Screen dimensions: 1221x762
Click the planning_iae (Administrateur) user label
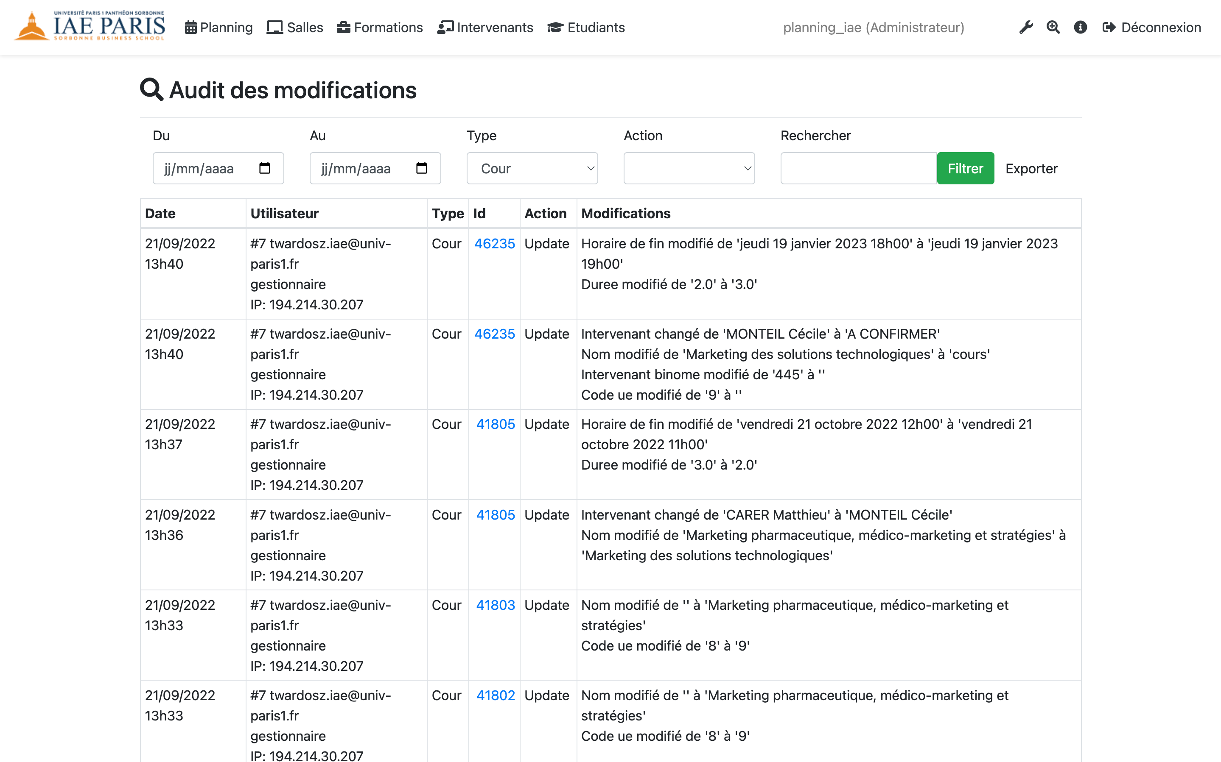(874, 27)
